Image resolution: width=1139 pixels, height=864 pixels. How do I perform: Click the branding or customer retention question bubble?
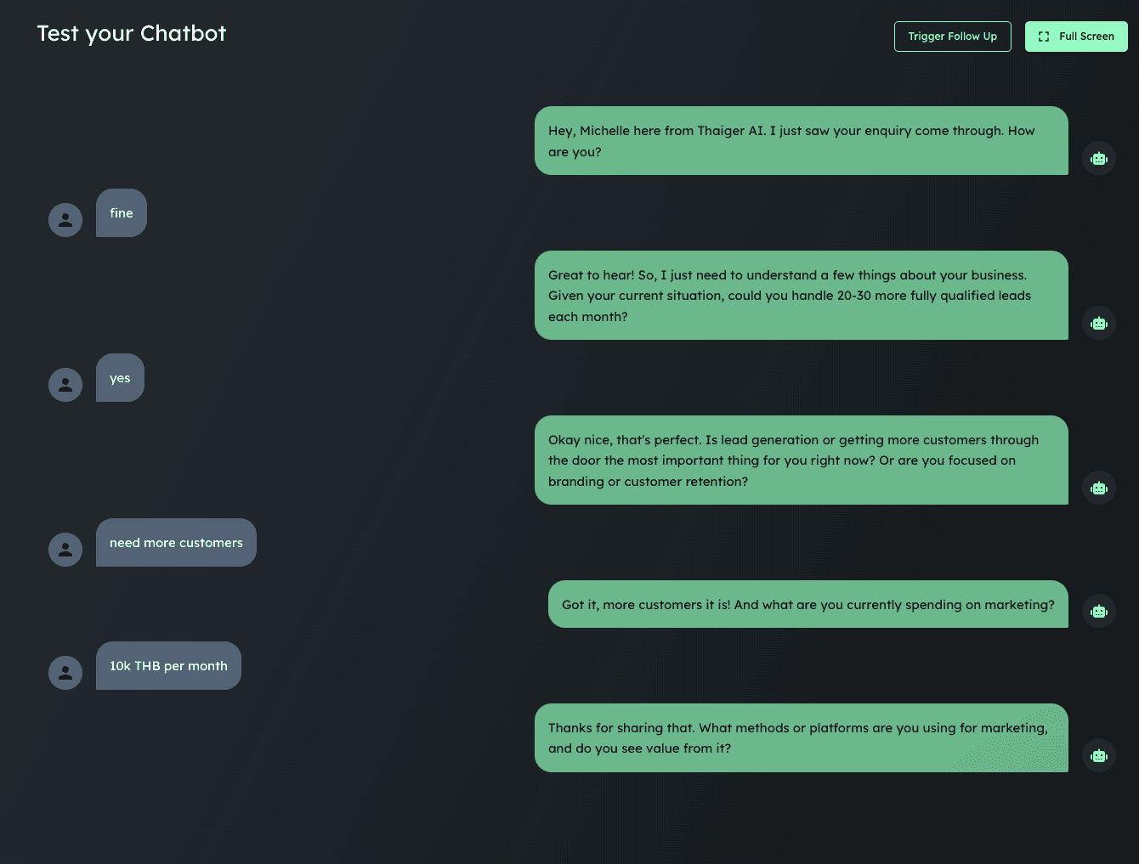[x=802, y=460]
